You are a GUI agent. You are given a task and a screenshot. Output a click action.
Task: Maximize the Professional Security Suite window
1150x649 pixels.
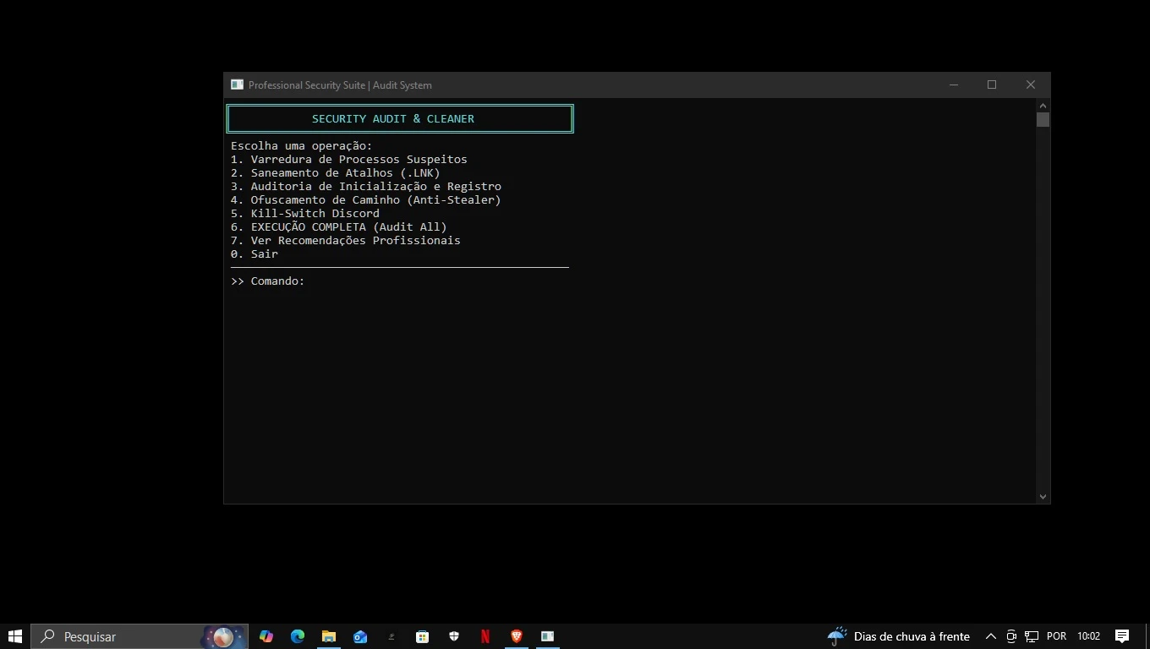click(992, 85)
